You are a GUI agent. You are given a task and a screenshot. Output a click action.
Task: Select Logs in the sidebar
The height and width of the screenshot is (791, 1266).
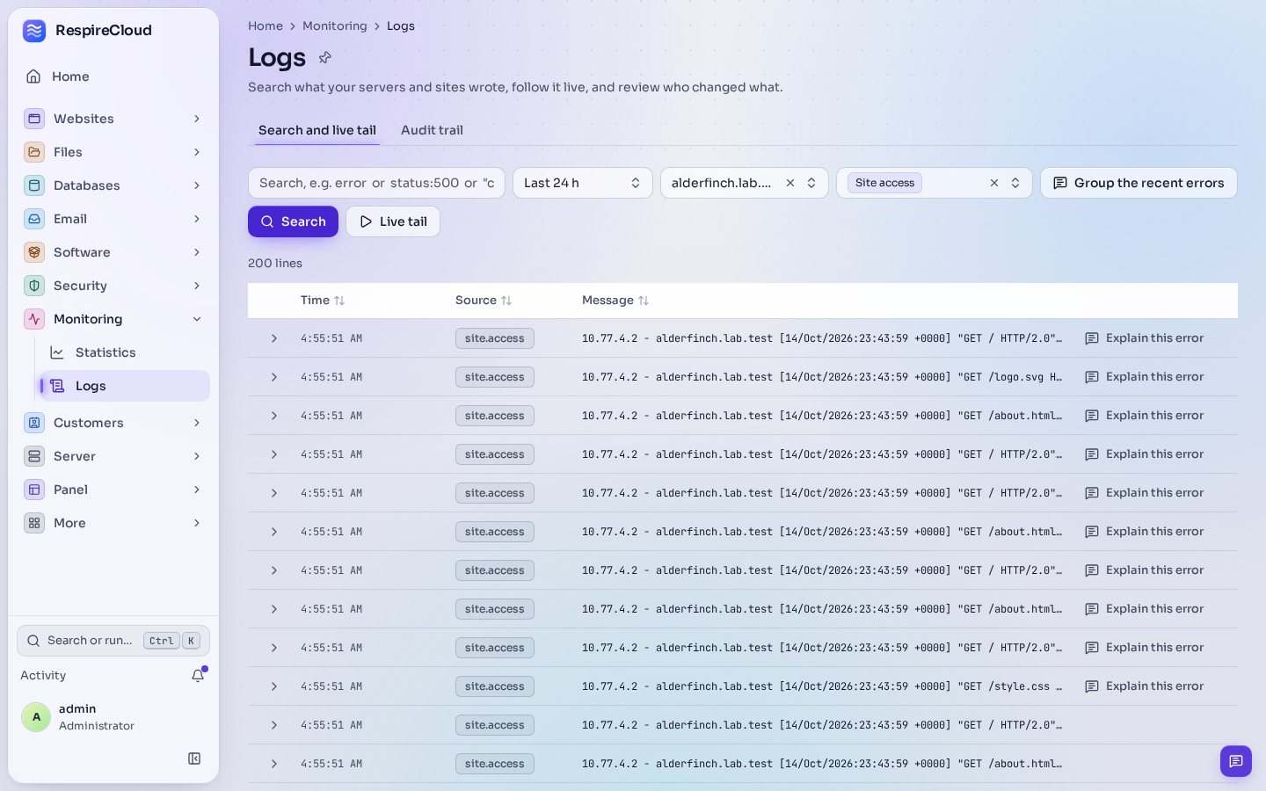pos(124,386)
